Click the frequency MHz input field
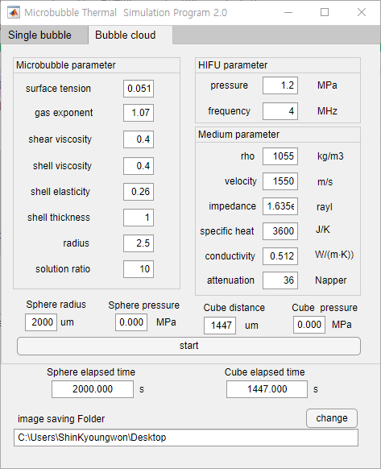Viewport: 381px width, 469px height. point(280,111)
